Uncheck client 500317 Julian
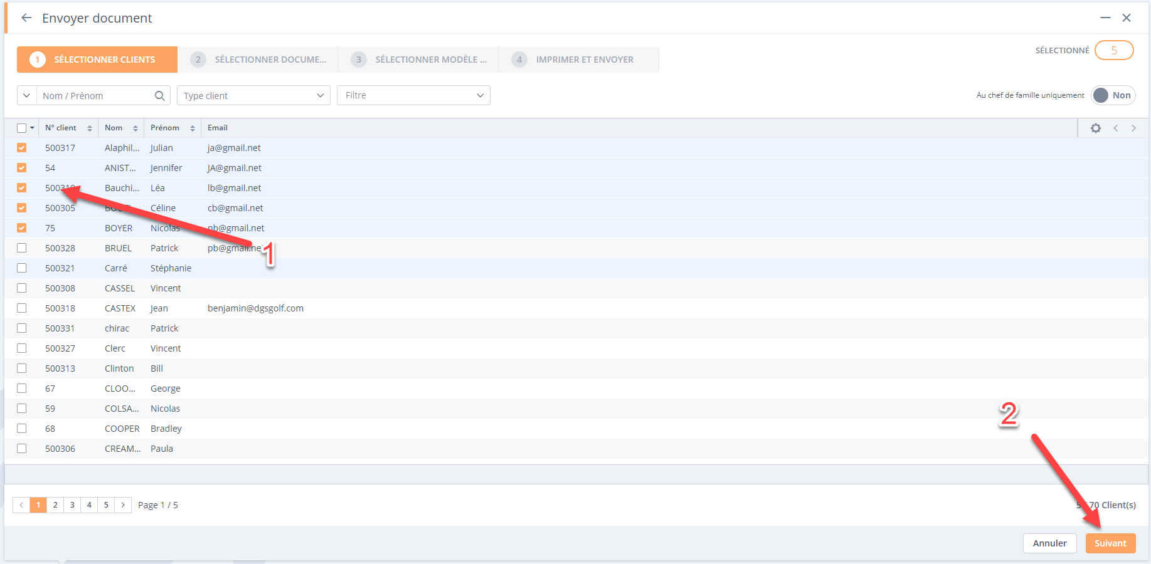 pyautogui.click(x=21, y=148)
